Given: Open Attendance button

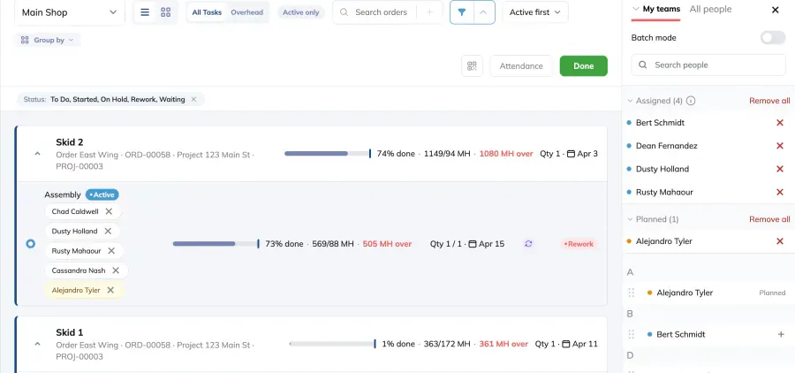Looking at the screenshot, I should [x=521, y=66].
